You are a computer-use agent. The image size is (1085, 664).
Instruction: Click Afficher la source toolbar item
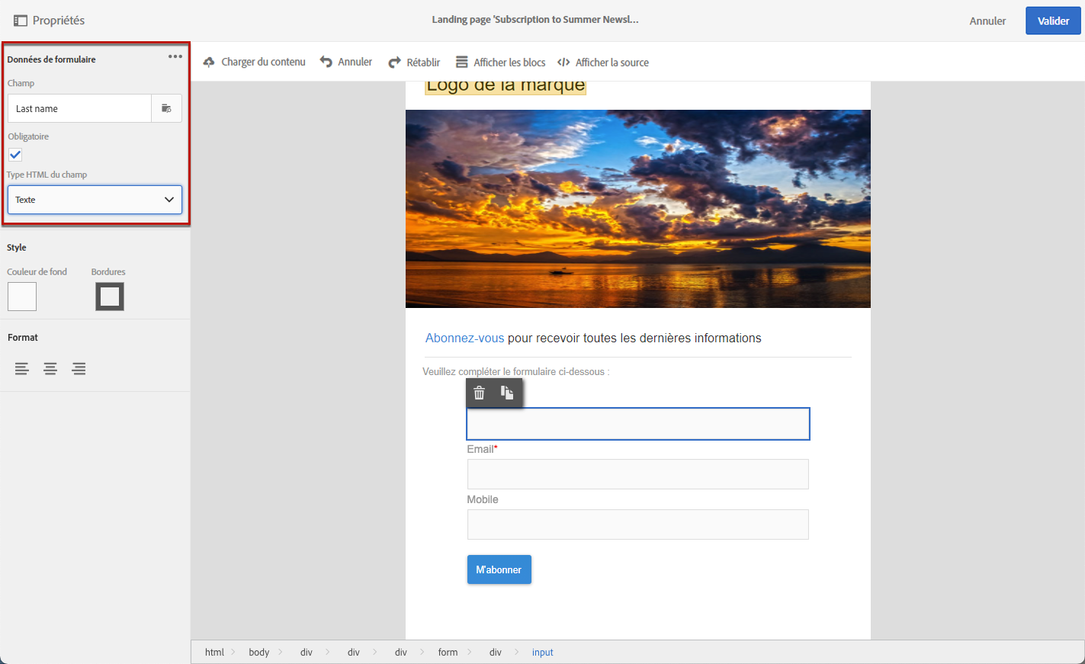click(603, 63)
